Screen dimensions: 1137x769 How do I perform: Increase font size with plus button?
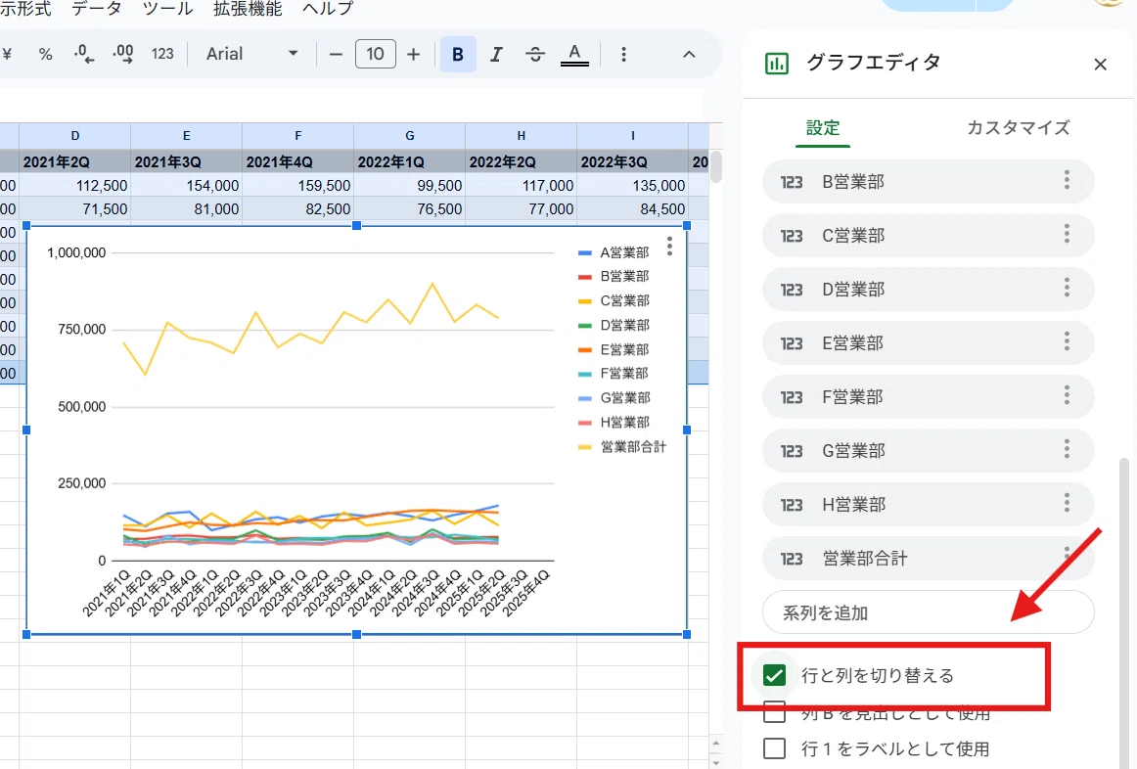point(413,55)
